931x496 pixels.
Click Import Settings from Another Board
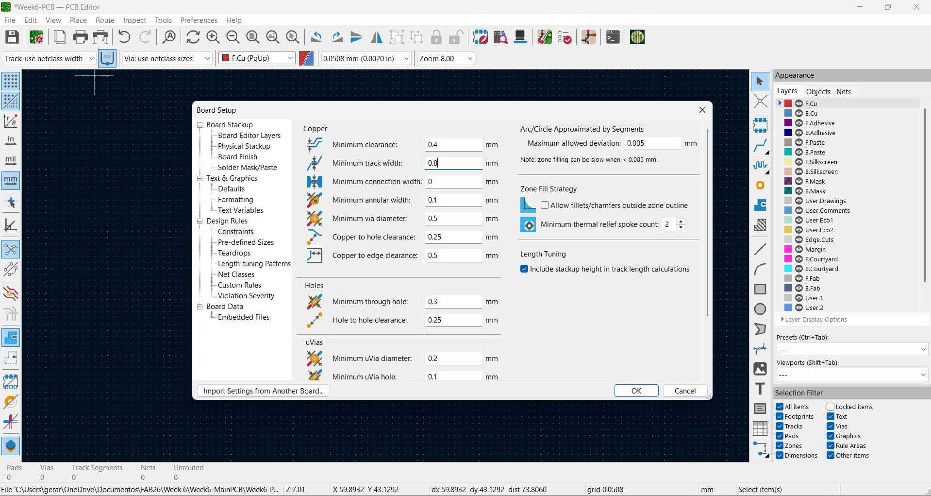click(264, 391)
